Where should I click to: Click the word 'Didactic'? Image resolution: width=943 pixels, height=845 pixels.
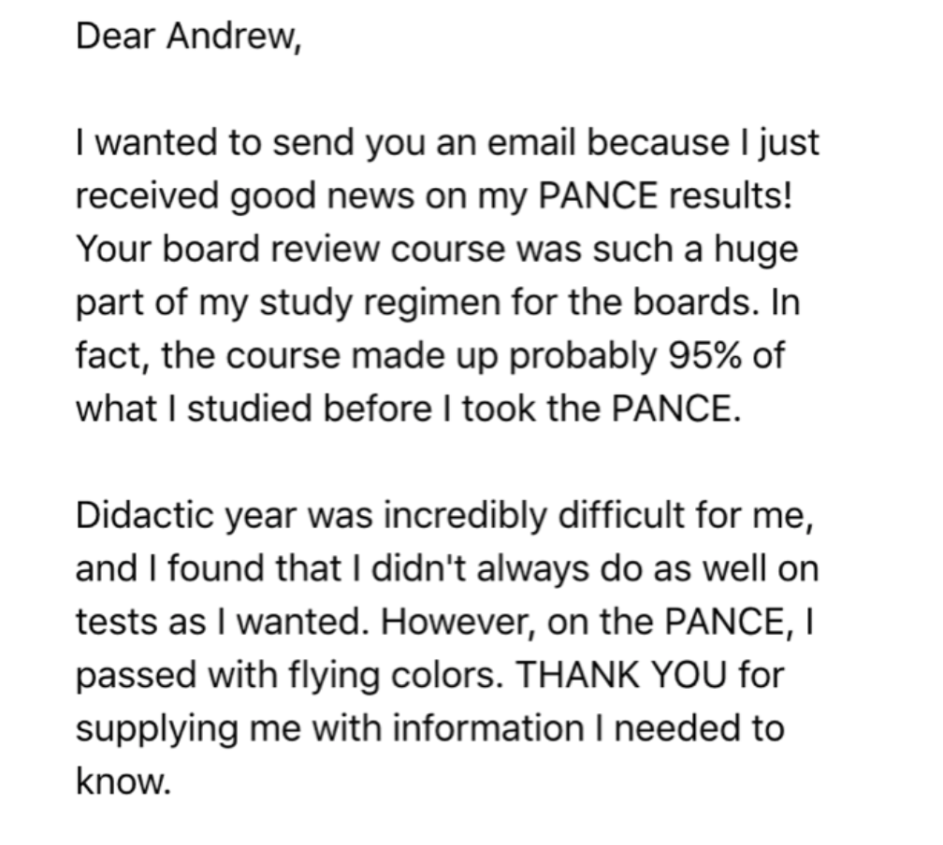pyautogui.click(x=145, y=515)
